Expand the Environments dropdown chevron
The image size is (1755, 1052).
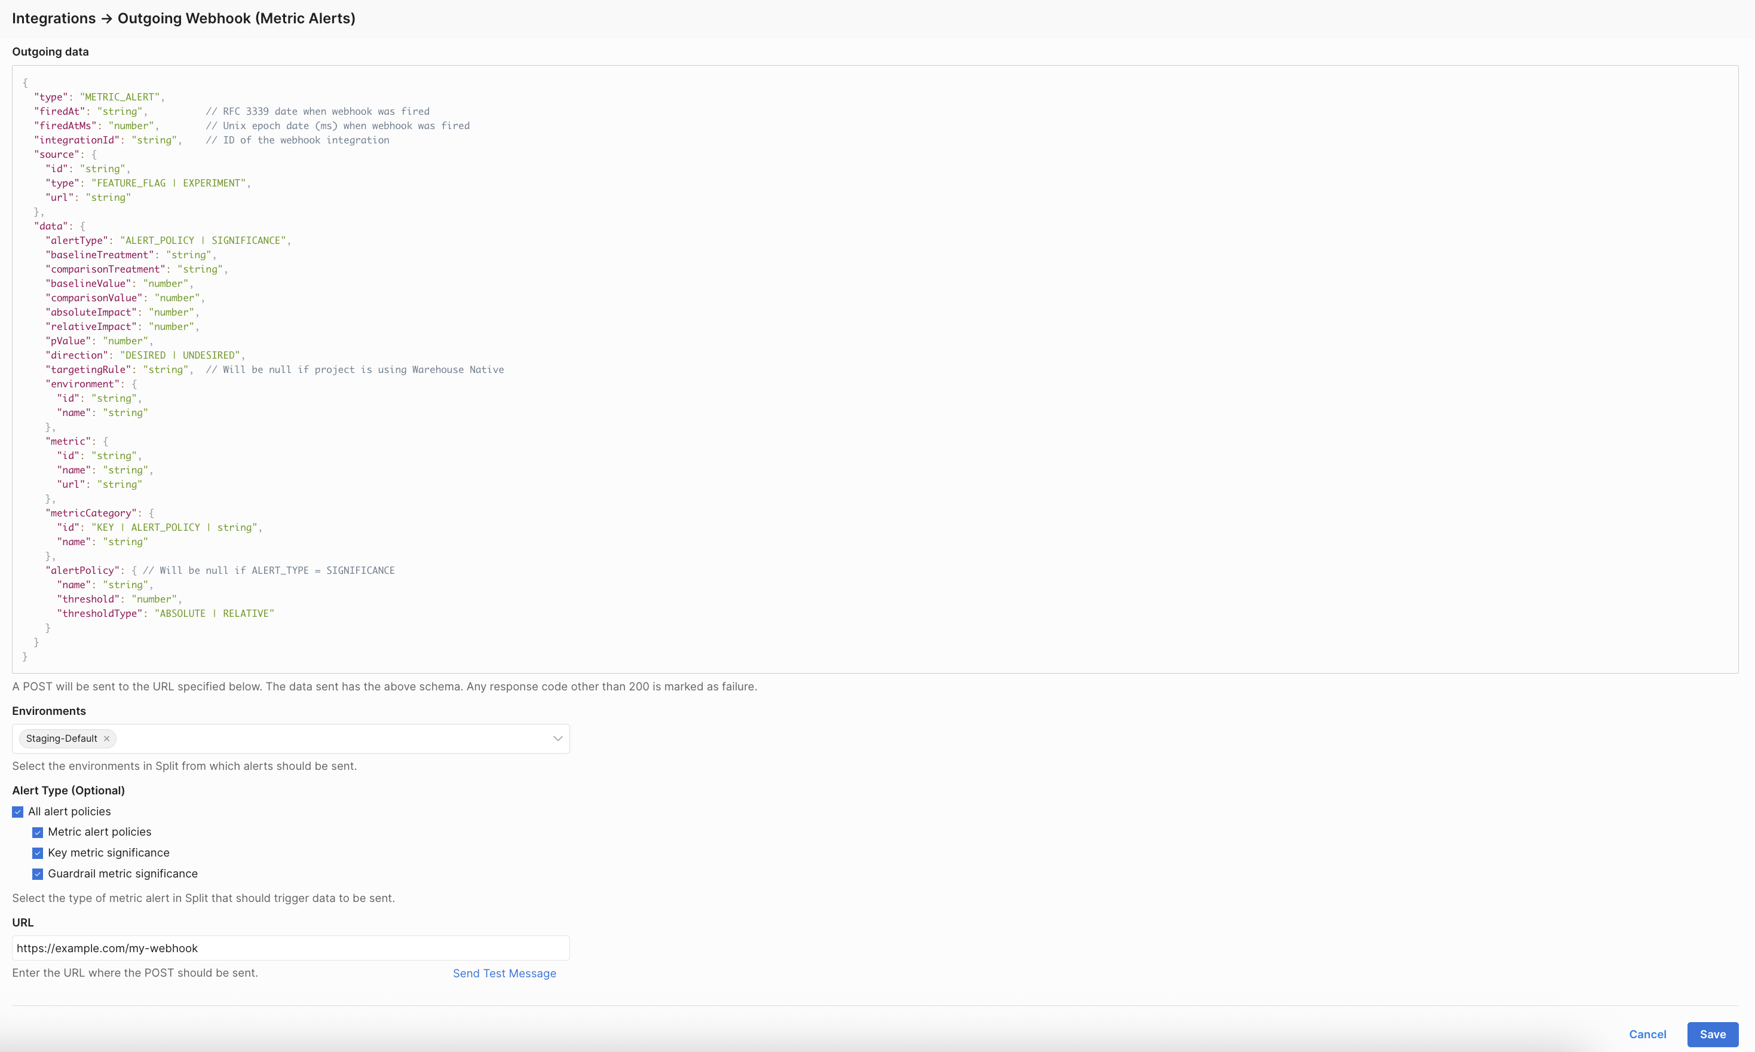558,739
